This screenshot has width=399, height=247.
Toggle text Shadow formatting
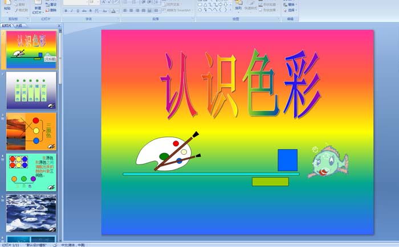coord(90,11)
